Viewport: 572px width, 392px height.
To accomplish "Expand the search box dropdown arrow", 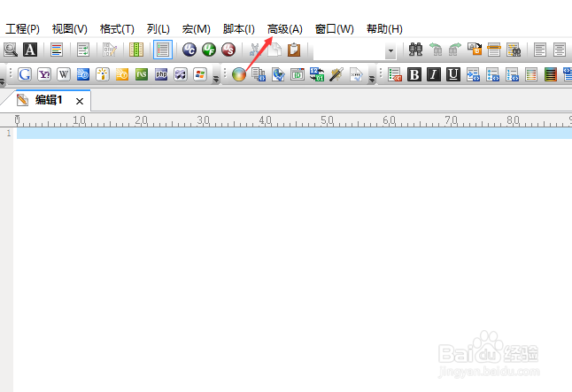I will [390, 50].
